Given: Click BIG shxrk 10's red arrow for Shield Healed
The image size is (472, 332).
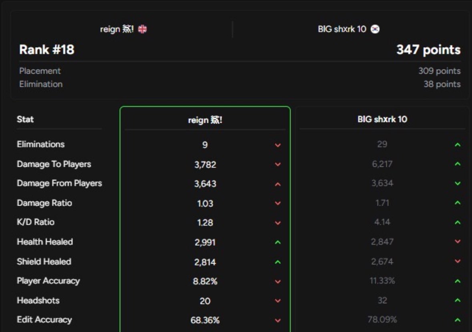Looking at the screenshot, I should coord(458,261).
